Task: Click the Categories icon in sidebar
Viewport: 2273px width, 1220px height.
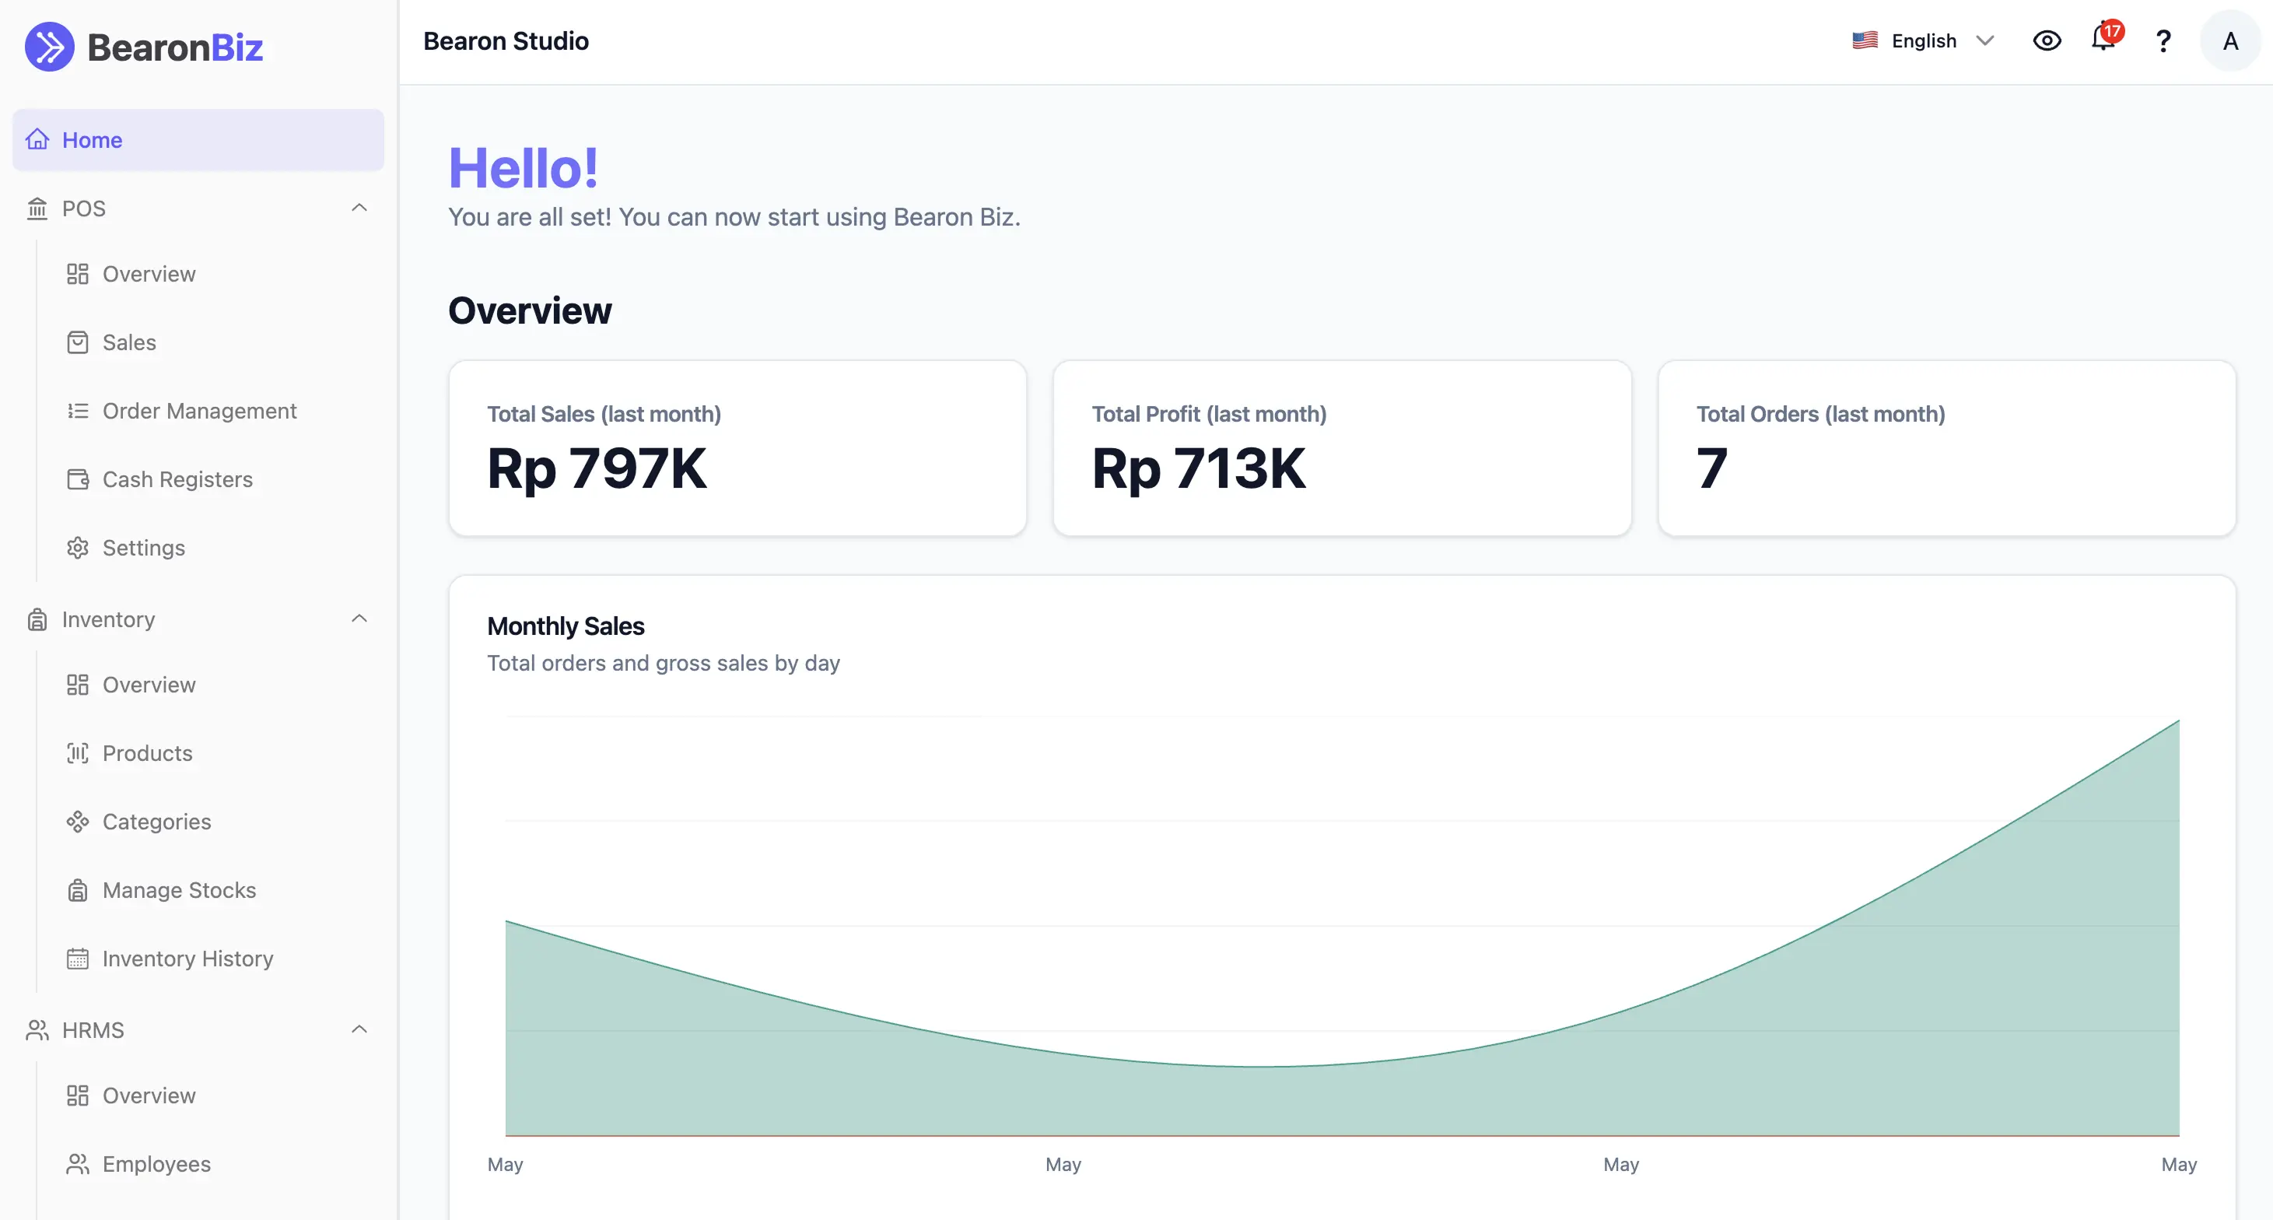Action: (x=78, y=822)
